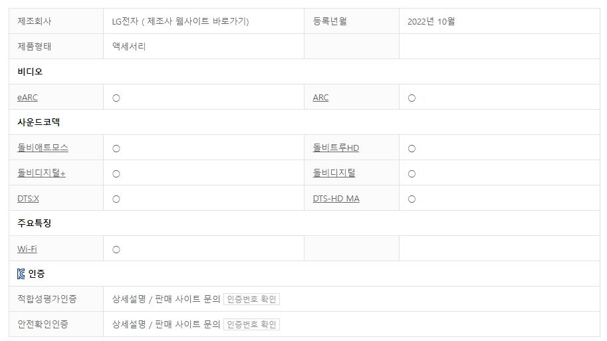
Task: Click 인증번호 확인 button for 안전확인인증
Action: (251, 324)
